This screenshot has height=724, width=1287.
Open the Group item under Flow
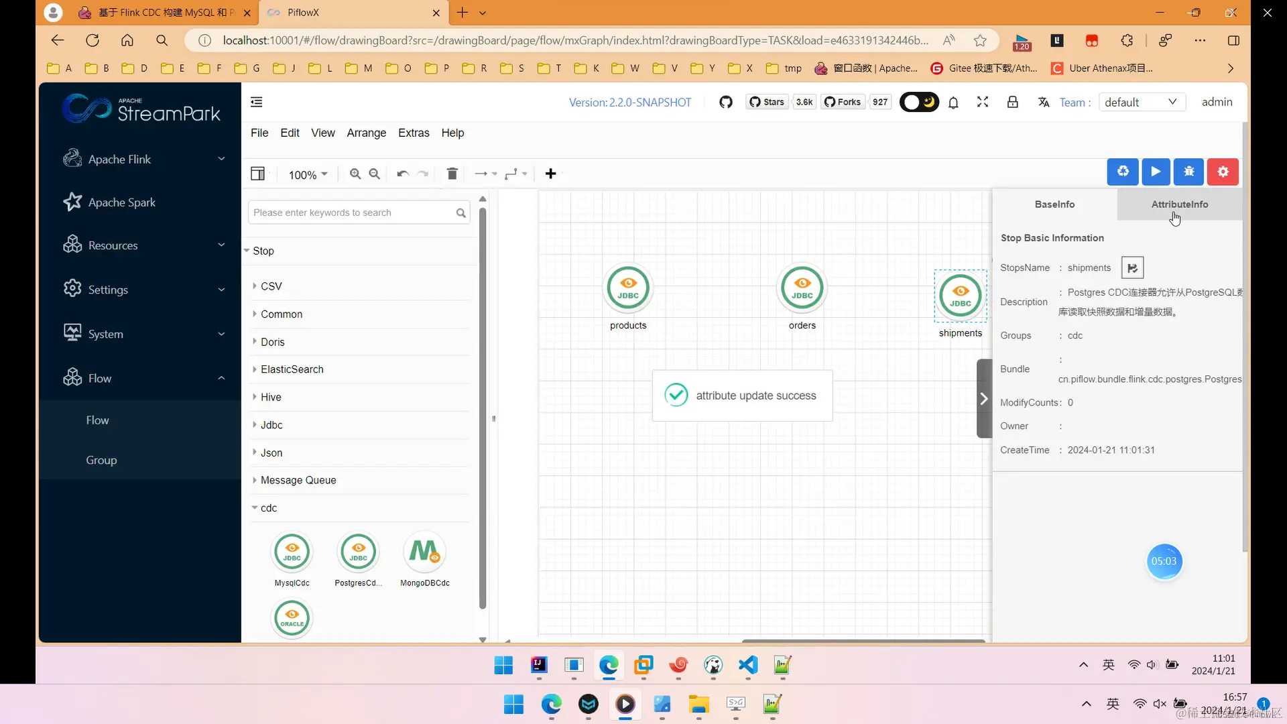(101, 460)
